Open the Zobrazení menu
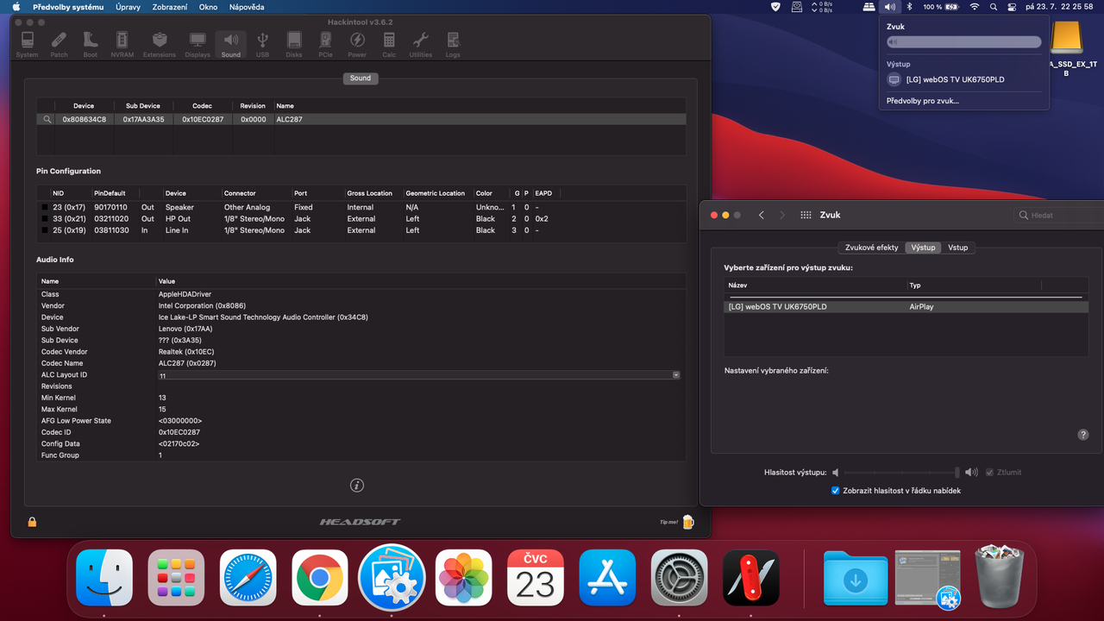 click(x=172, y=7)
